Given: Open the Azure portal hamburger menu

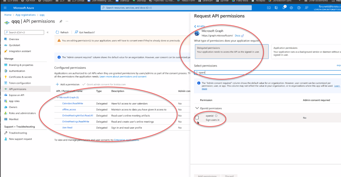Looking at the screenshot, I should [5, 8].
